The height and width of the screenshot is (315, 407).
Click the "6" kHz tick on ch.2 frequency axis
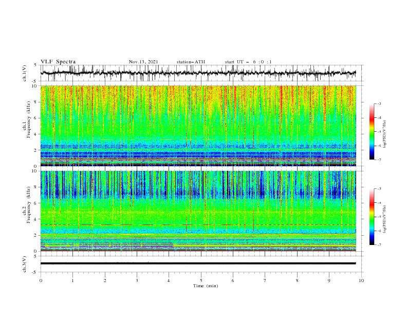36,203
